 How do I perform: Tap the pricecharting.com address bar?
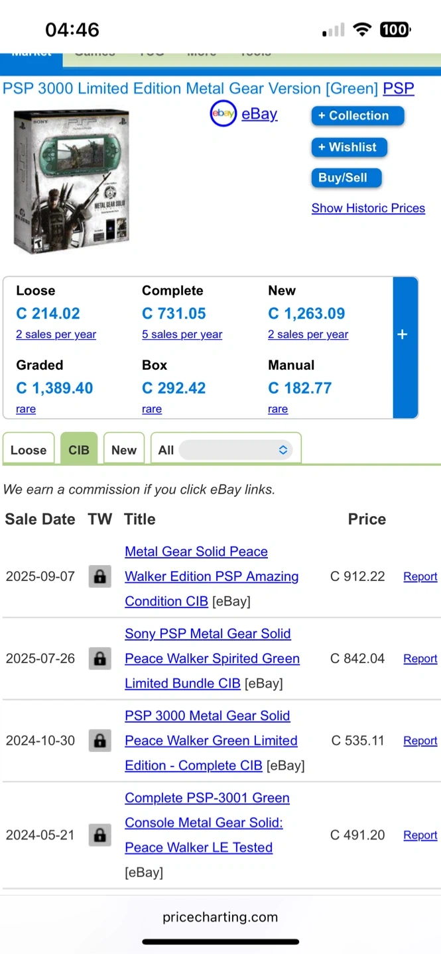click(220, 918)
